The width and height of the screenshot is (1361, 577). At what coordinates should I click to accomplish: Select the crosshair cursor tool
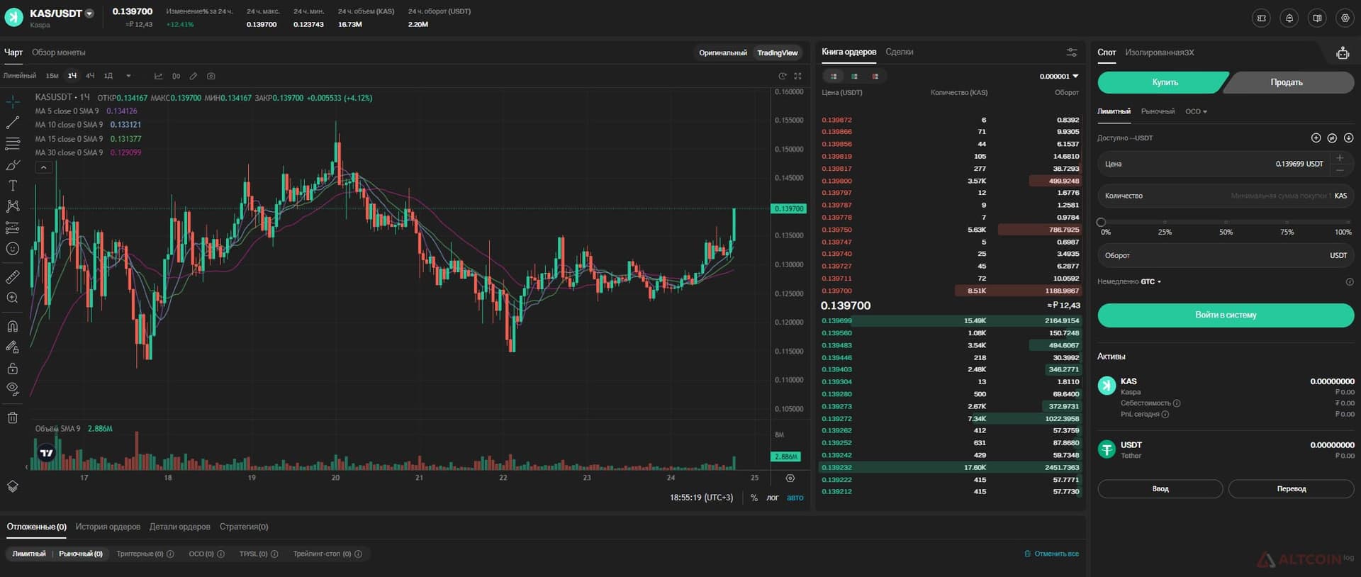coord(13,102)
